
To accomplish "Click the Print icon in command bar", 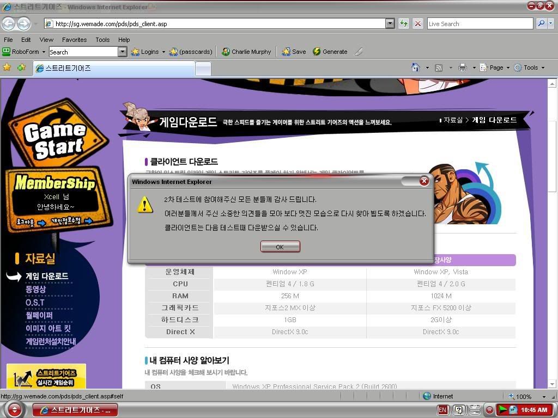I will pyautogui.click(x=463, y=67).
